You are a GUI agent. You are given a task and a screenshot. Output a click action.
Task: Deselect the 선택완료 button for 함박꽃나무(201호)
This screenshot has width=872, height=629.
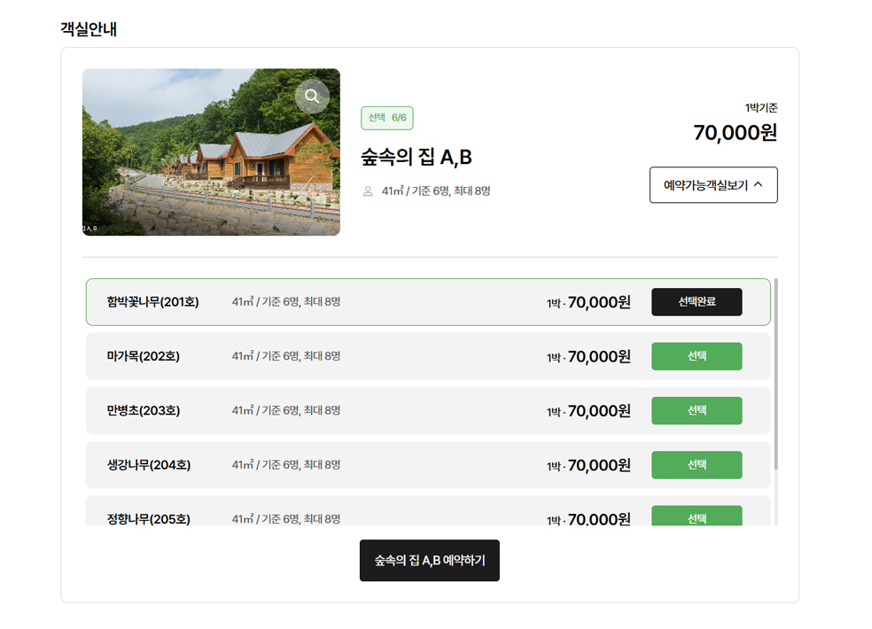(697, 302)
